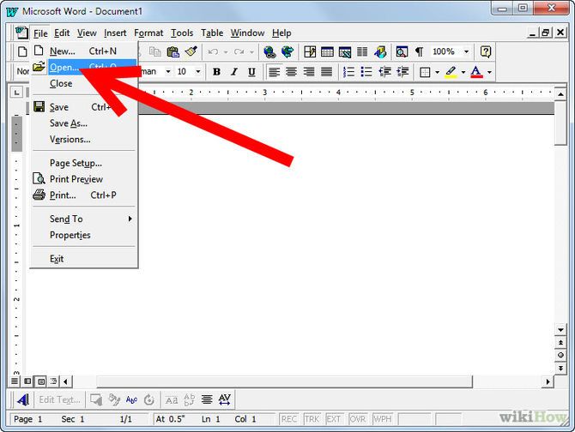Select Page Setup... menu entry
Image resolution: width=575 pixels, height=432 pixels.
point(84,163)
